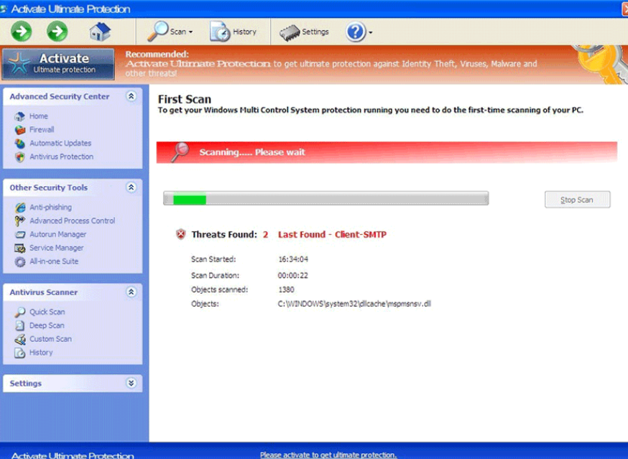The width and height of the screenshot is (628, 459).
Task: Open Automatic Updates link
Action: tap(60, 144)
